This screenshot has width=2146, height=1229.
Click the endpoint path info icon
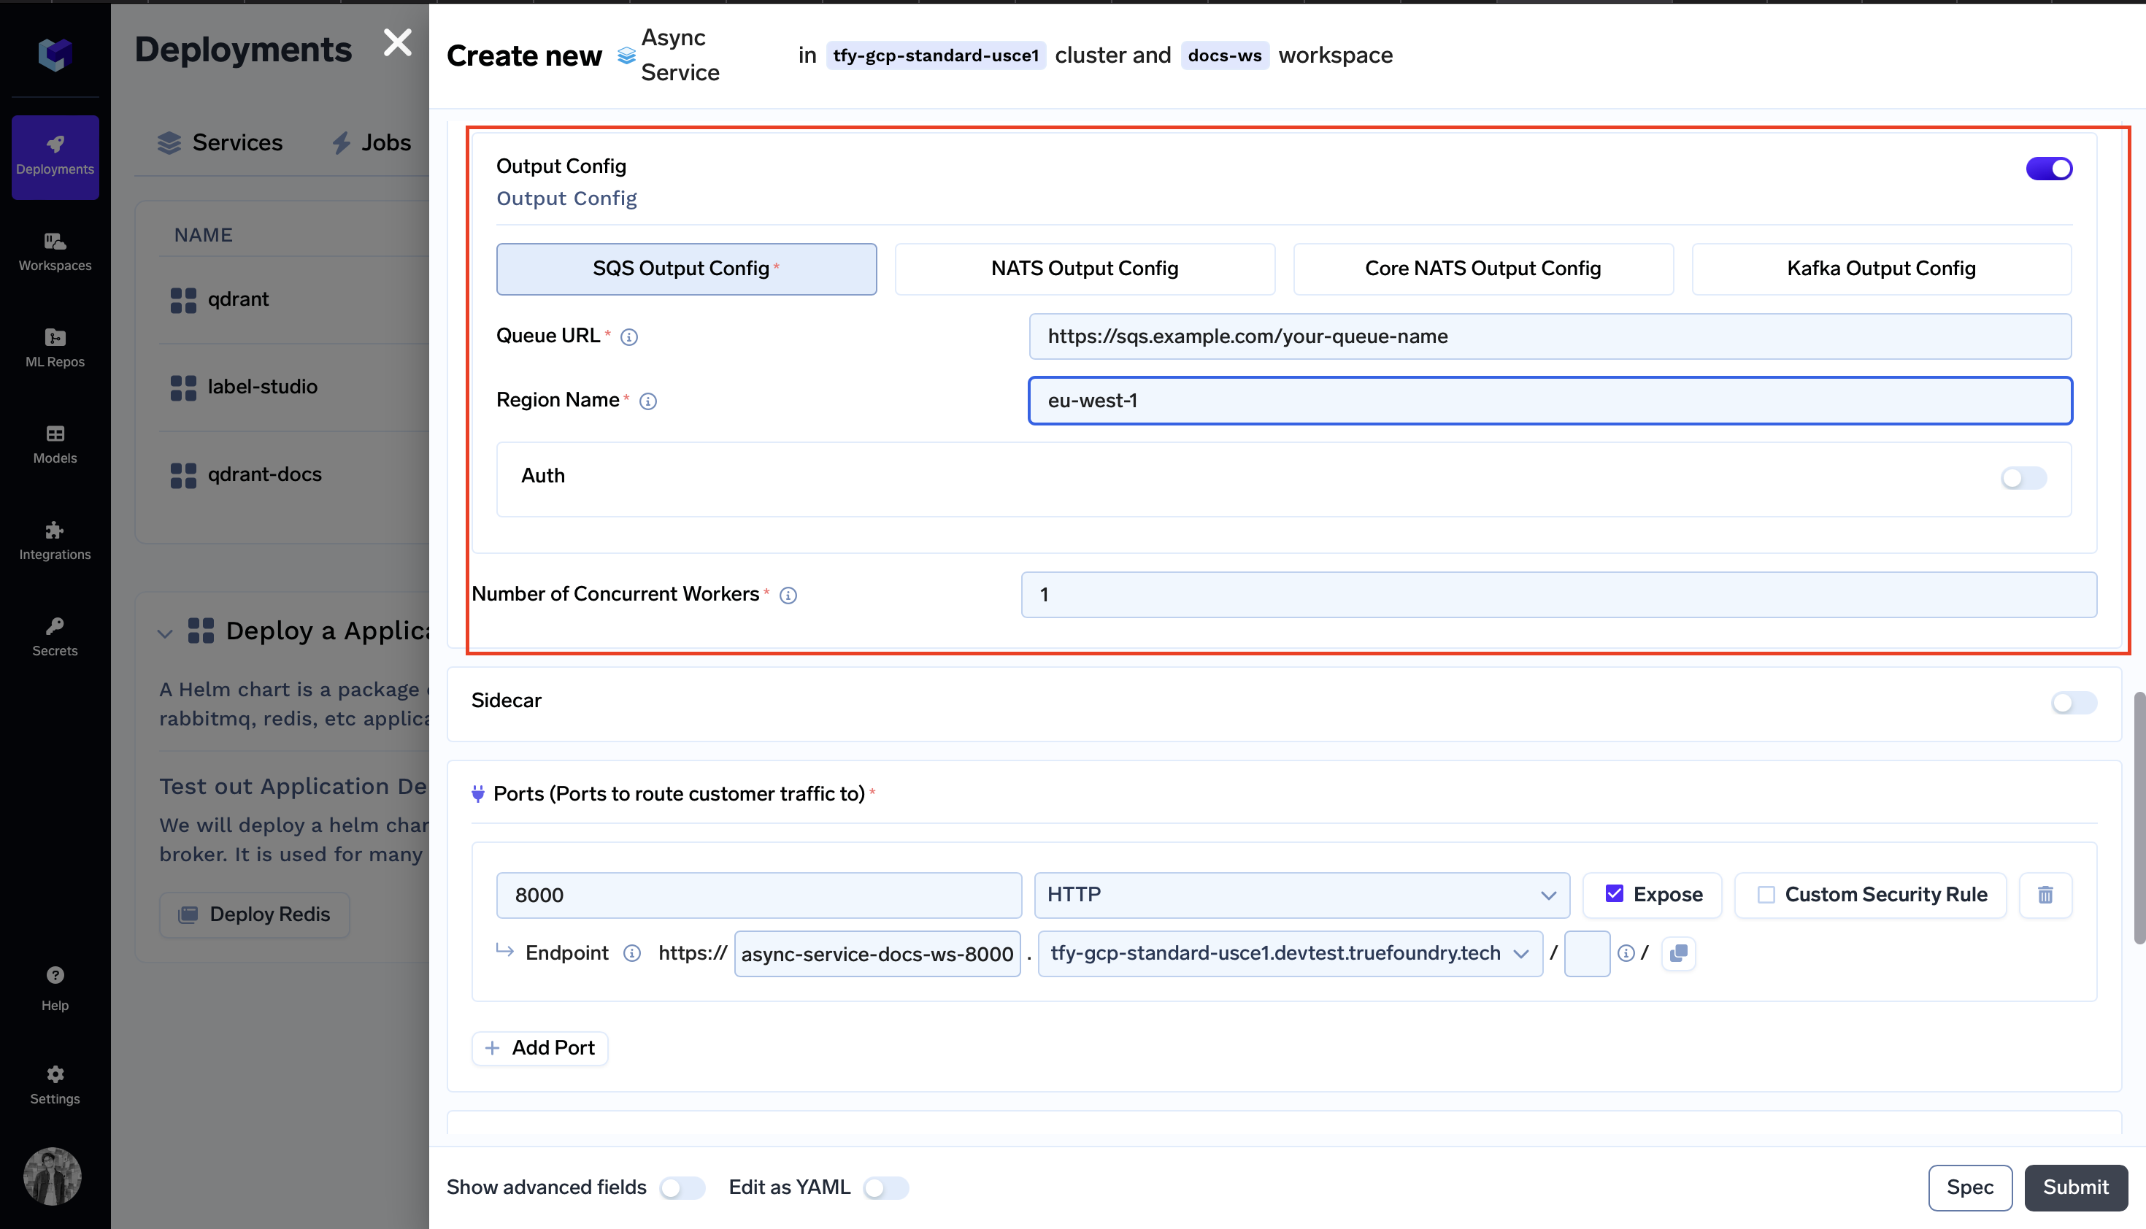point(1625,953)
